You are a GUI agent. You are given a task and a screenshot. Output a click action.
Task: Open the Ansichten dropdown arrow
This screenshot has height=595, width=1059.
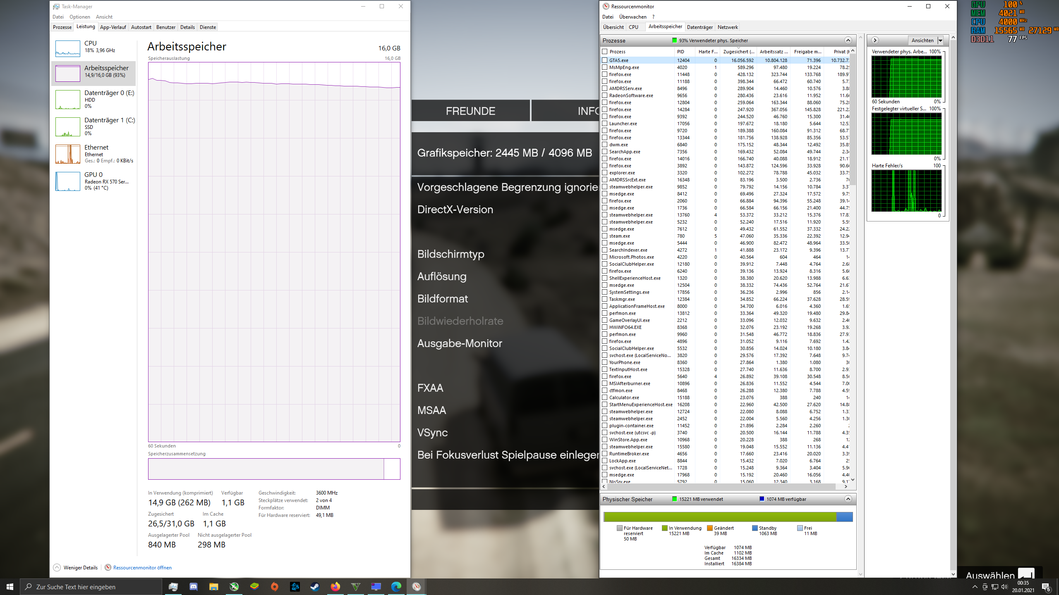[940, 40]
